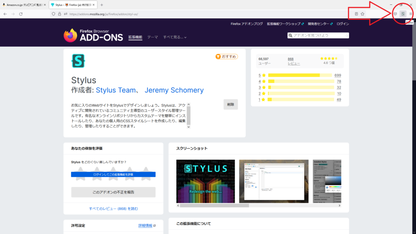
Task: Open Jeremy Schomery author link
Action: (x=174, y=90)
